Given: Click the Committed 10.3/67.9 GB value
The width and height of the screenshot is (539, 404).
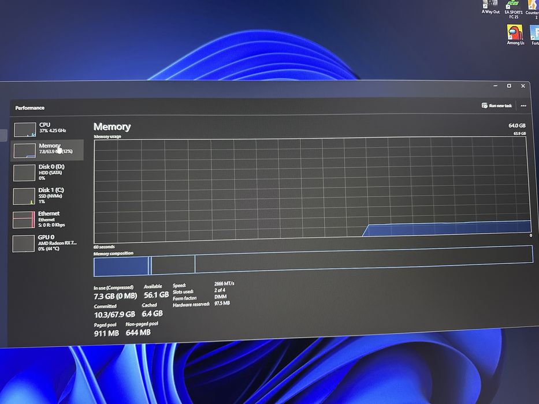Looking at the screenshot, I should [x=114, y=315].
